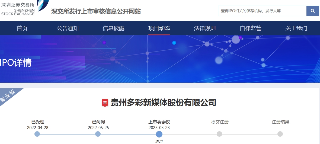Select the 项目动态 menu
Viewport: 320px width, 144px height.
pos(159,28)
